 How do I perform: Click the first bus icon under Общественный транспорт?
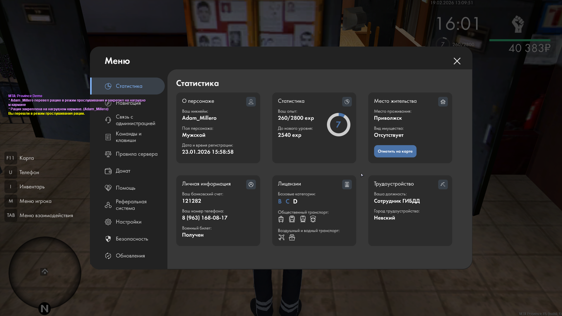point(281,219)
